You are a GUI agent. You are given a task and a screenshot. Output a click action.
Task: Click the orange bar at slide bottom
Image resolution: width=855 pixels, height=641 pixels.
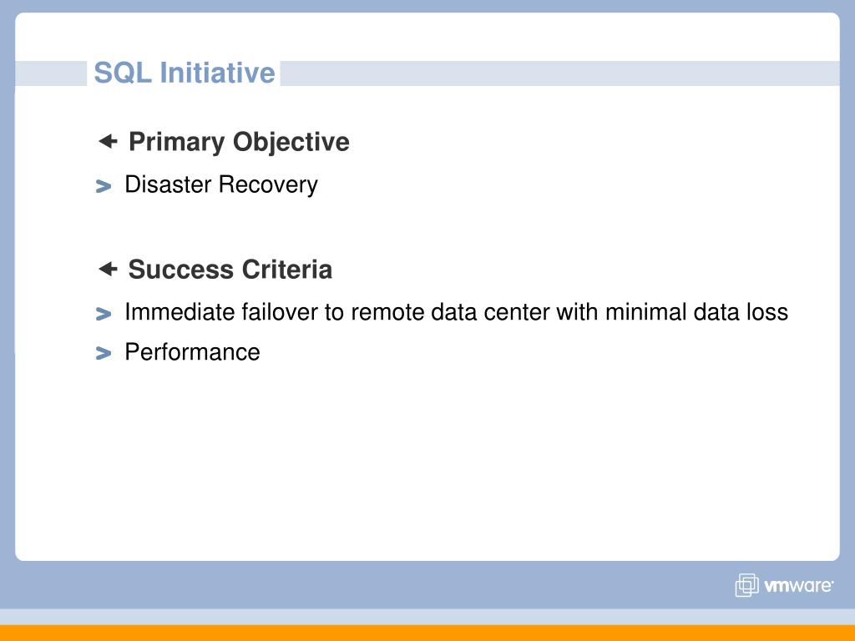click(427, 633)
